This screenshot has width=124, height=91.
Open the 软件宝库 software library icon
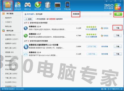point(8,6)
